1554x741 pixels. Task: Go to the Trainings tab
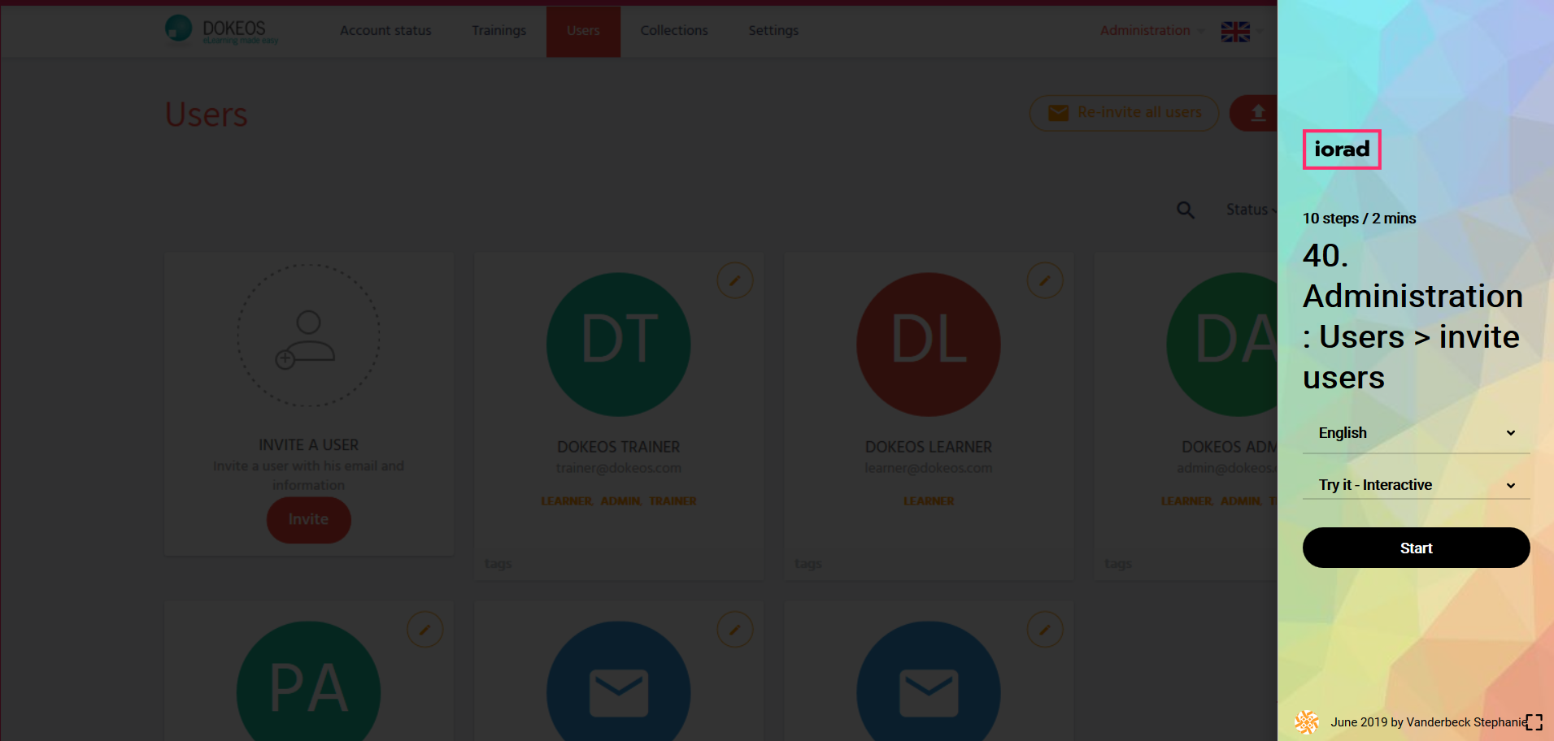[498, 31]
